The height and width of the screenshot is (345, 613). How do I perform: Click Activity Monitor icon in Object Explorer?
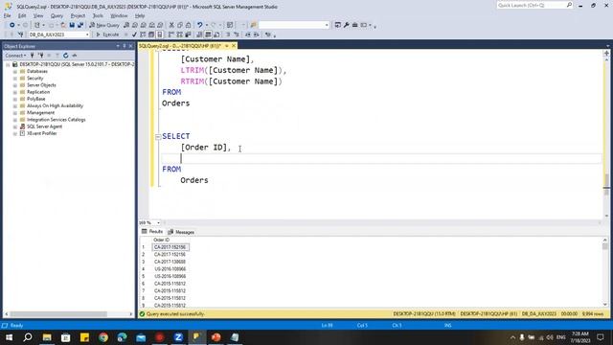[75, 56]
